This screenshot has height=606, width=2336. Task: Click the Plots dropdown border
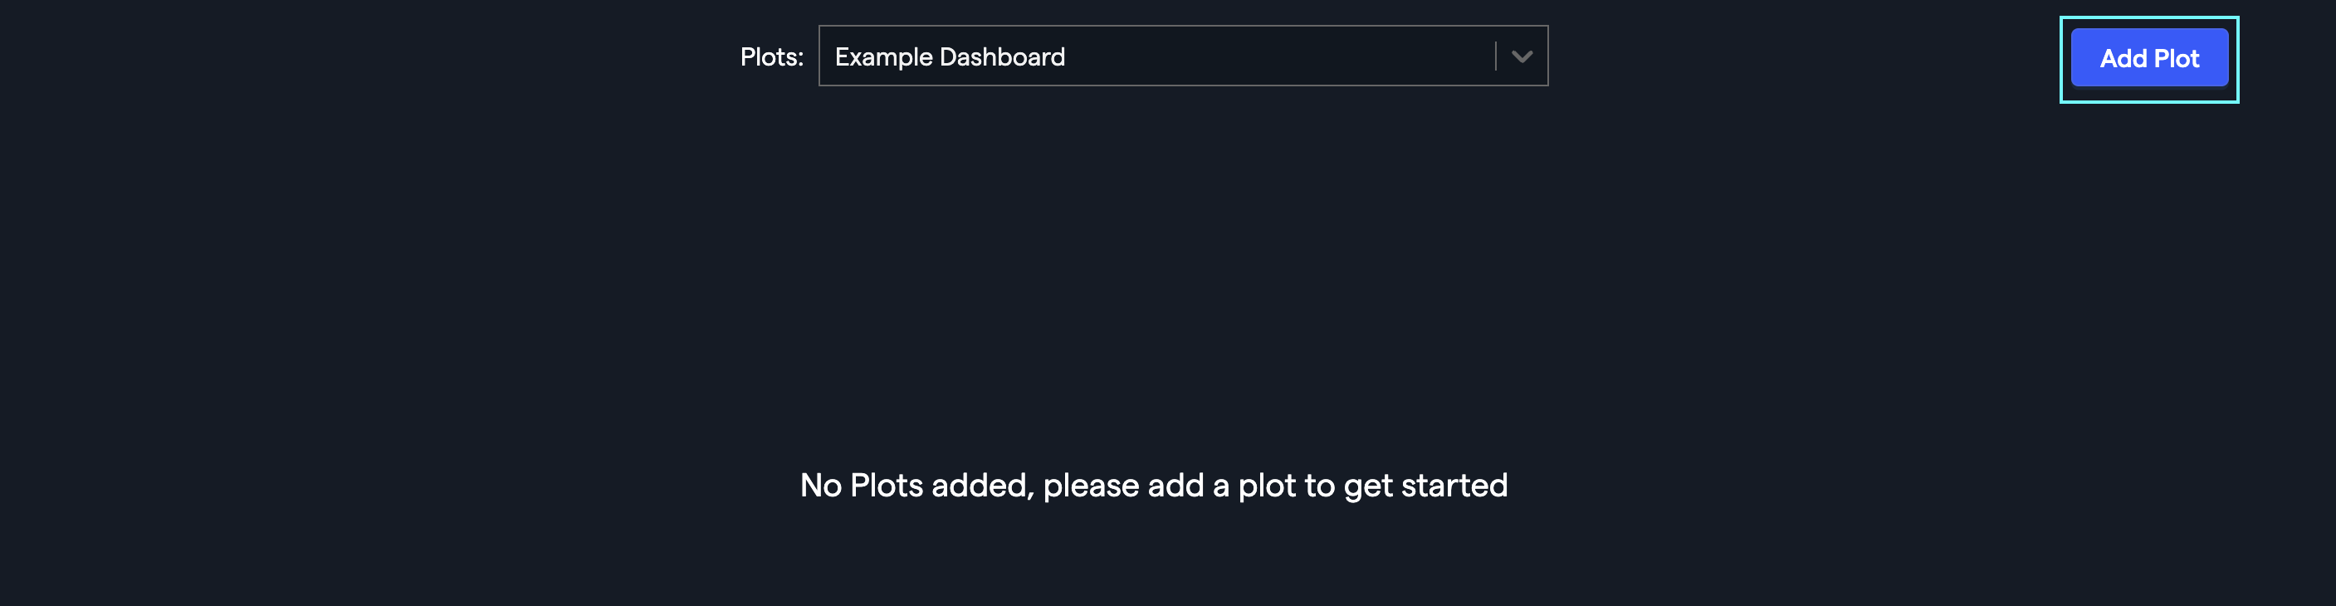pyautogui.click(x=1179, y=27)
